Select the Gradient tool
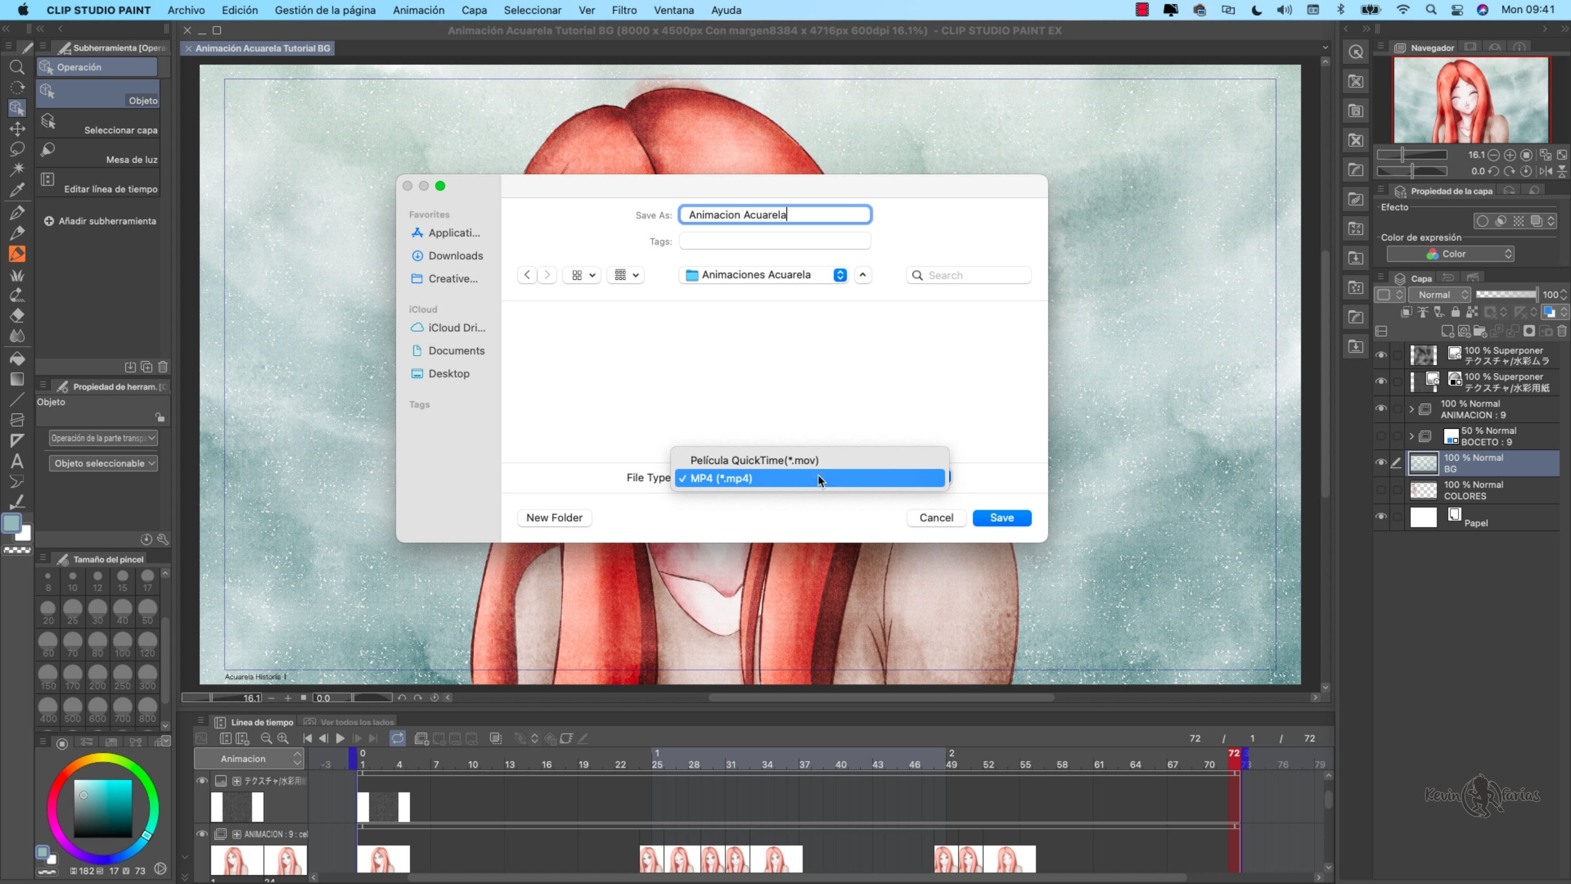1571x884 pixels. tap(17, 379)
